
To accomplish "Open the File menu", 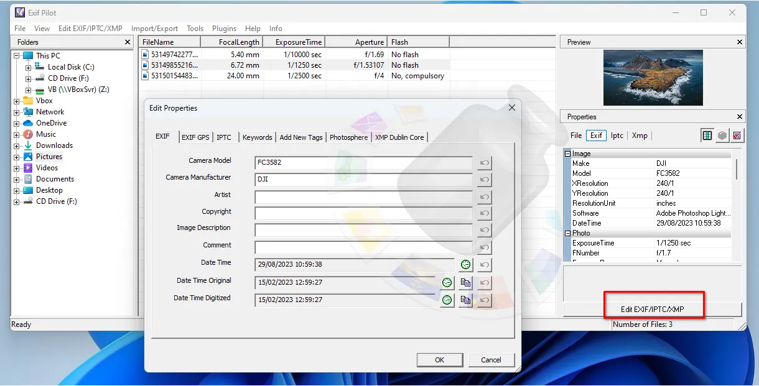I will [x=20, y=29].
